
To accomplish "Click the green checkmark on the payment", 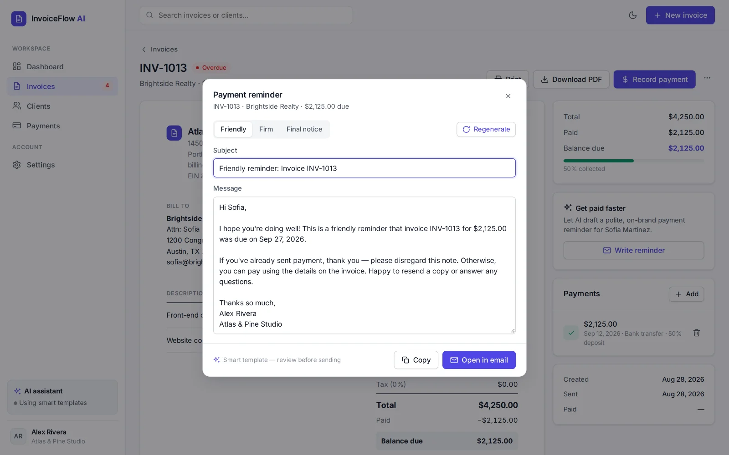I will point(571,333).
